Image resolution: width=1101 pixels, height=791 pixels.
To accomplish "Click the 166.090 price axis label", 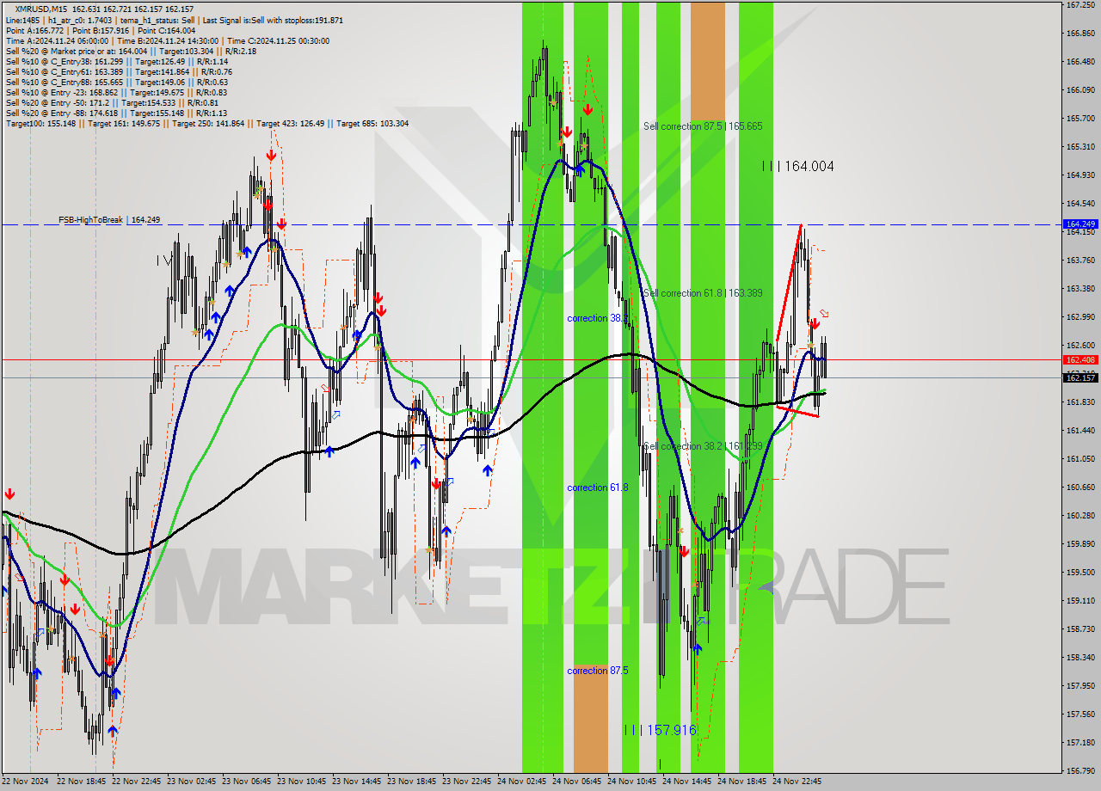I will pyautogui.click(x=1080, y=90).
